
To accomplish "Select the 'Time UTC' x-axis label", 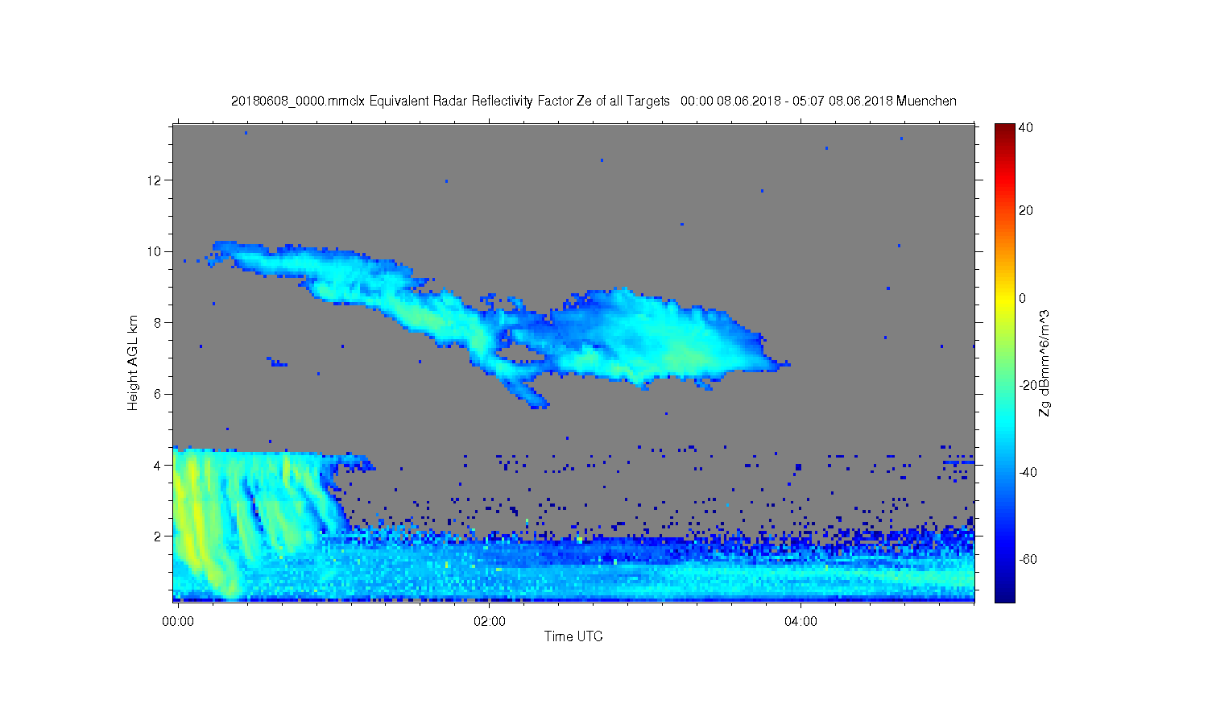I will click(573, 636).
